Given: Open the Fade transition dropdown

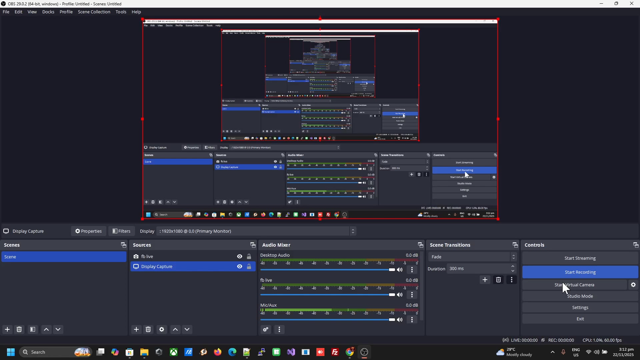Looking at the screenshot, I should point(472,257).
